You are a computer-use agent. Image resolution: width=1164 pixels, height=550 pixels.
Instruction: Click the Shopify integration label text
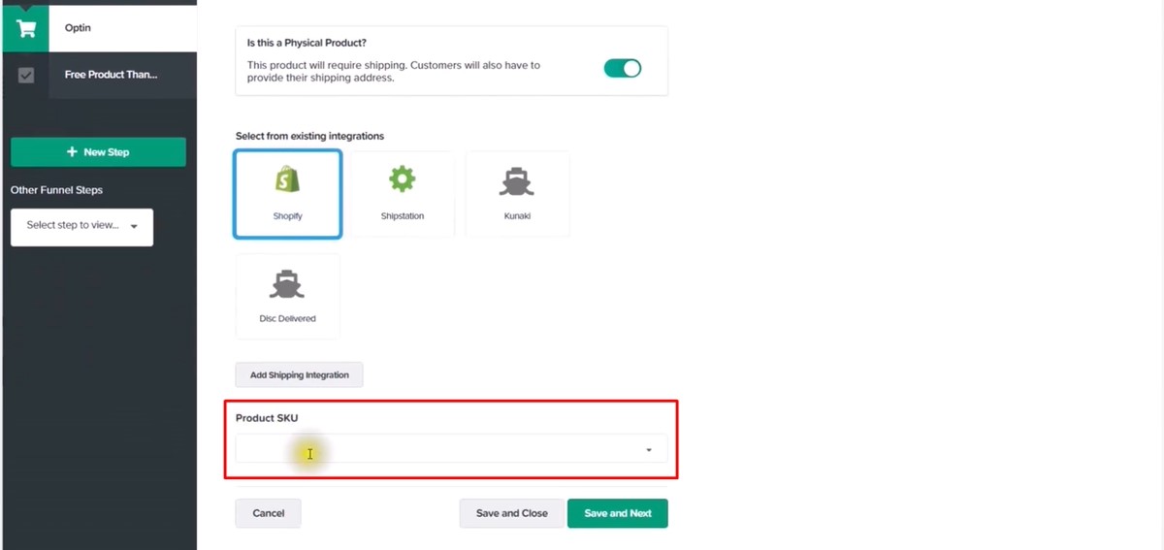[x=287, y=216]
